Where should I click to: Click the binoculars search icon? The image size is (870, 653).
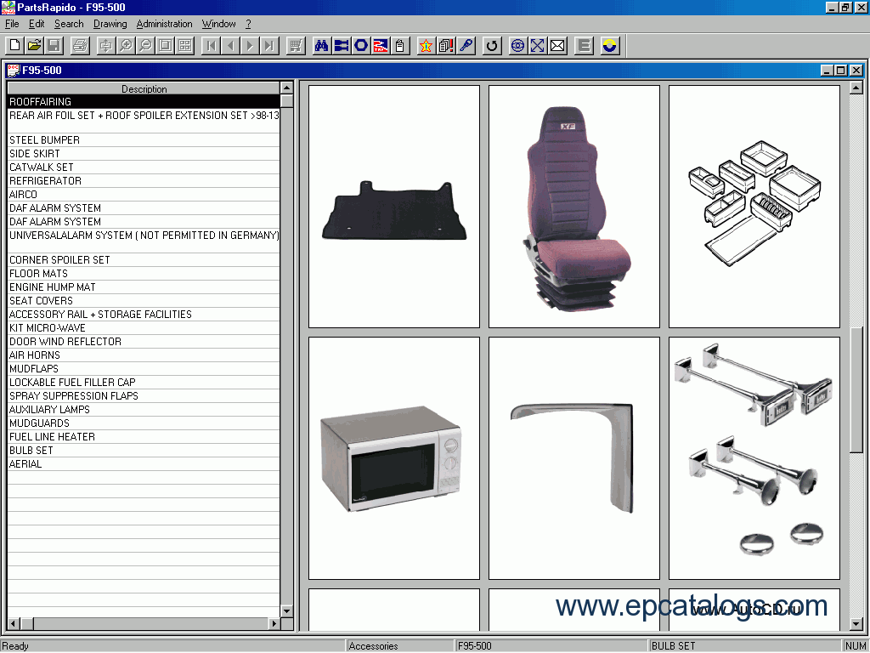pyautogui.click(x=321, y=46)
